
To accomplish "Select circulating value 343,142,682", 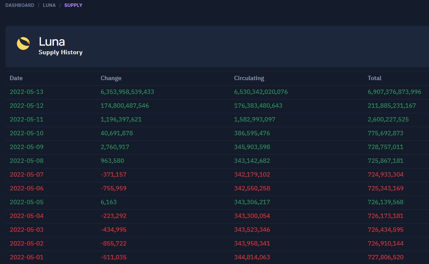I will point(252,161).
